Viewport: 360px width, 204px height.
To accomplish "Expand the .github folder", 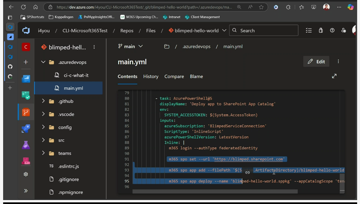I will point(43,101).
